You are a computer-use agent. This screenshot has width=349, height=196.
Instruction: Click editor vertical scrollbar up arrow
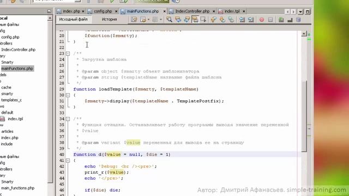click(304, 34)
